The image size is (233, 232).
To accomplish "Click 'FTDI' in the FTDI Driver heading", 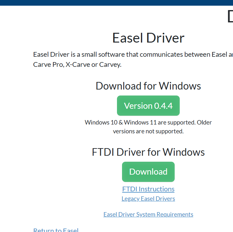I will (103, 152).
